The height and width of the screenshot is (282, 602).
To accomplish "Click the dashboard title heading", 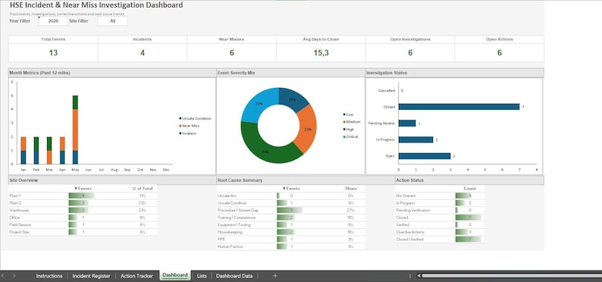I will tap(96, 5).
